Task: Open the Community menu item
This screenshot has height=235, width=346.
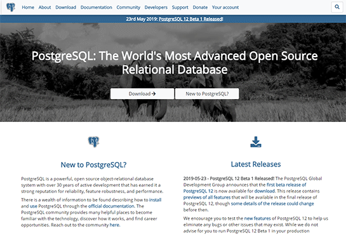Action: click(x=128, y=7)
